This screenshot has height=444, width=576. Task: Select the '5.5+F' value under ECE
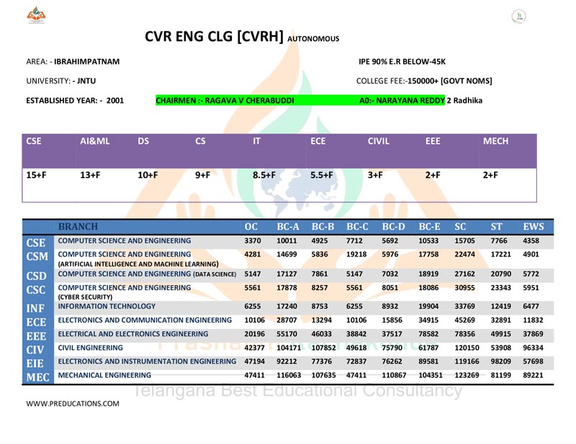pyautogui.click(x=322, y=175)
